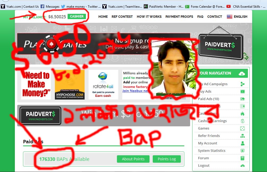Open My Ad Campaigns link
This screenshot has width=267, height=172.
[213, 84]
